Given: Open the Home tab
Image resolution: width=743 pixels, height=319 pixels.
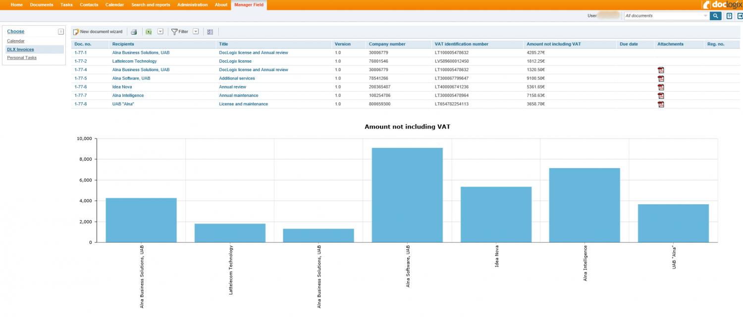Looking at the screenshot, I should [x=17, y=5].
